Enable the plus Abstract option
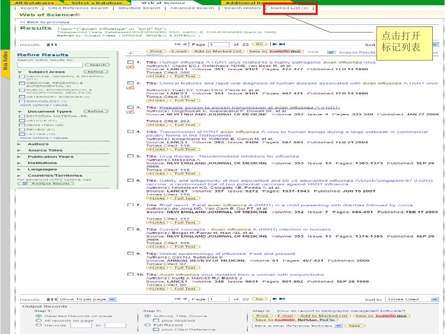The height and width of the screenshot is (334, 445). click(x=156, y=321)
